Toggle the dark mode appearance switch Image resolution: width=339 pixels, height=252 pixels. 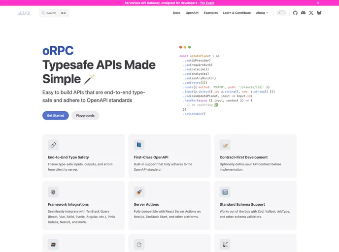[281, 13]
